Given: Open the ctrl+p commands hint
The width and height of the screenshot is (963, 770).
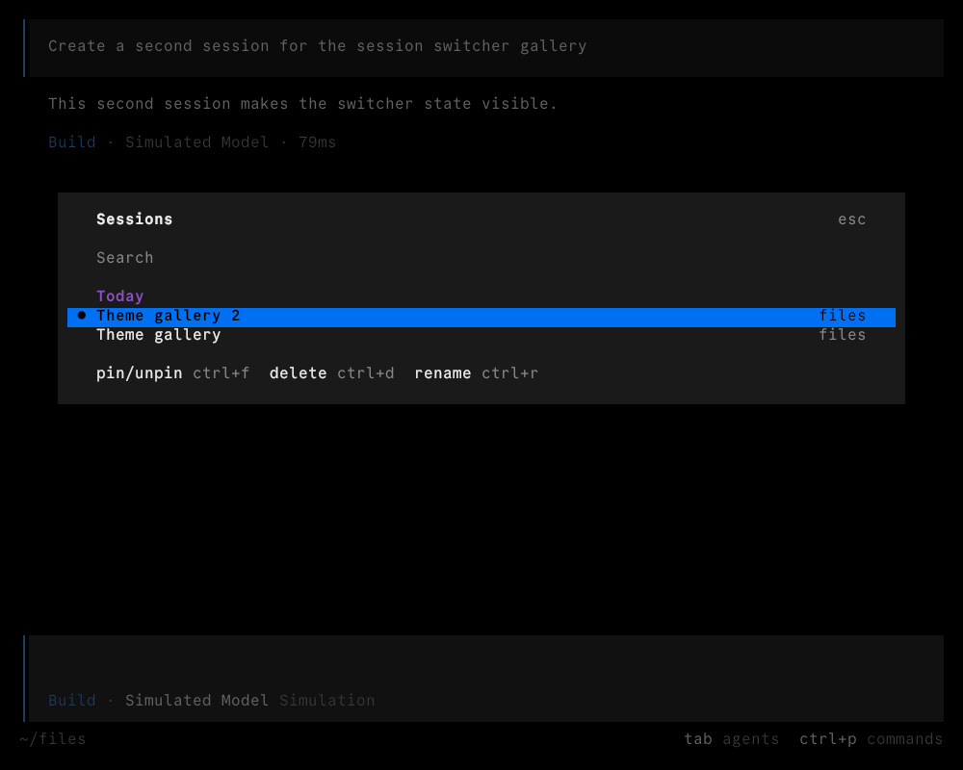Looking at the screenshot, I should [x=871, y=739].
